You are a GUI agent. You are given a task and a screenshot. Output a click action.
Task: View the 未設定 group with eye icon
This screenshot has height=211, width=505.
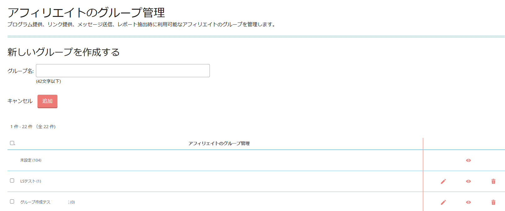[x=468, y=160]
